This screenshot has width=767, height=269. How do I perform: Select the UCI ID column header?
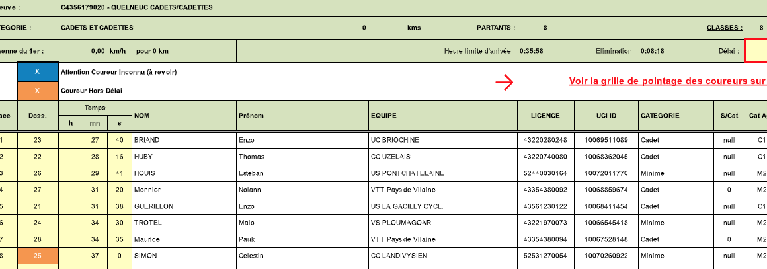(x=605, y=116)
